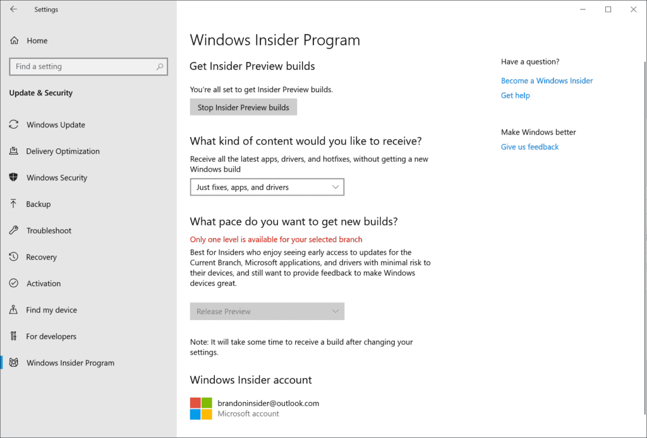Click the Home icon in the sidebar
This screenshot has height=438, width=647.
[13, 40]
